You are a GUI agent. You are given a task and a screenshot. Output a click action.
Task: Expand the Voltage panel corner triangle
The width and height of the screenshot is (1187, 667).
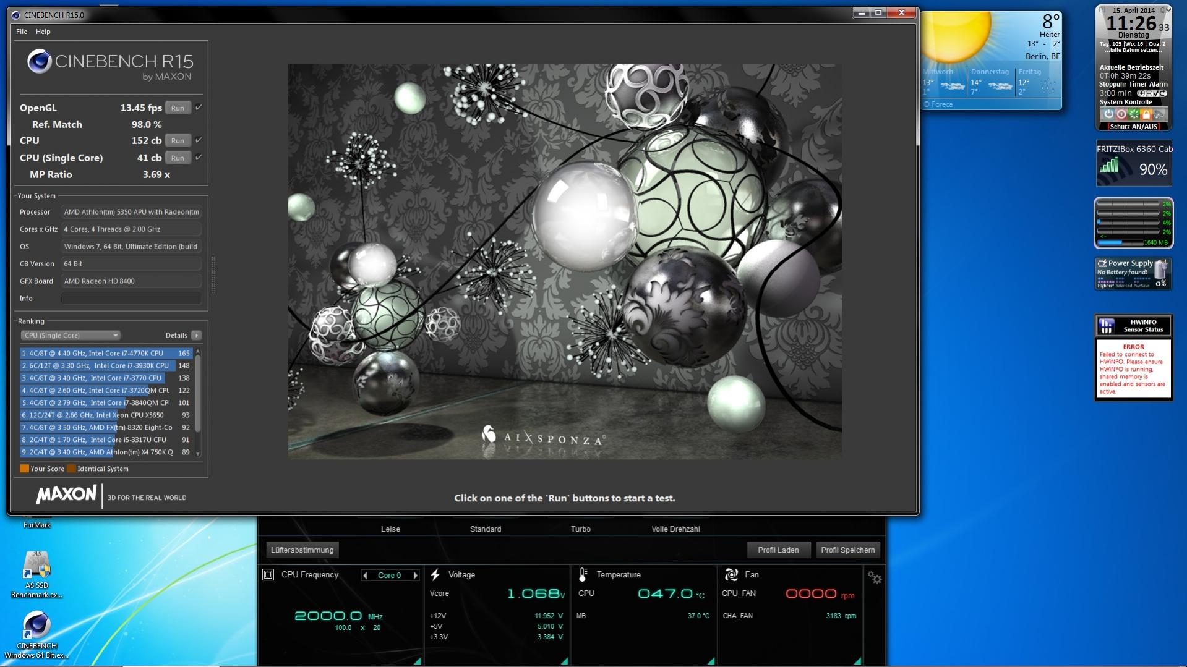pos(565,661)
